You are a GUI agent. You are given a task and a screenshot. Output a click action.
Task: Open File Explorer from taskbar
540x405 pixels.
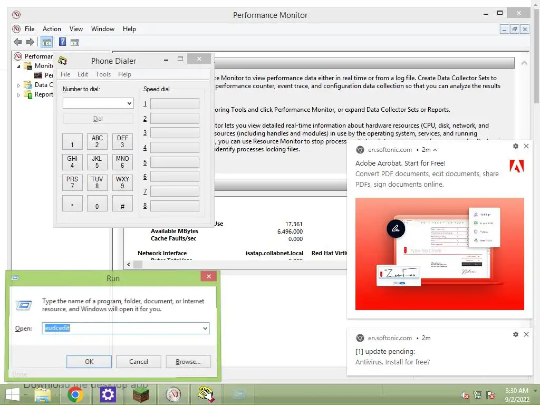pos(43,394)
